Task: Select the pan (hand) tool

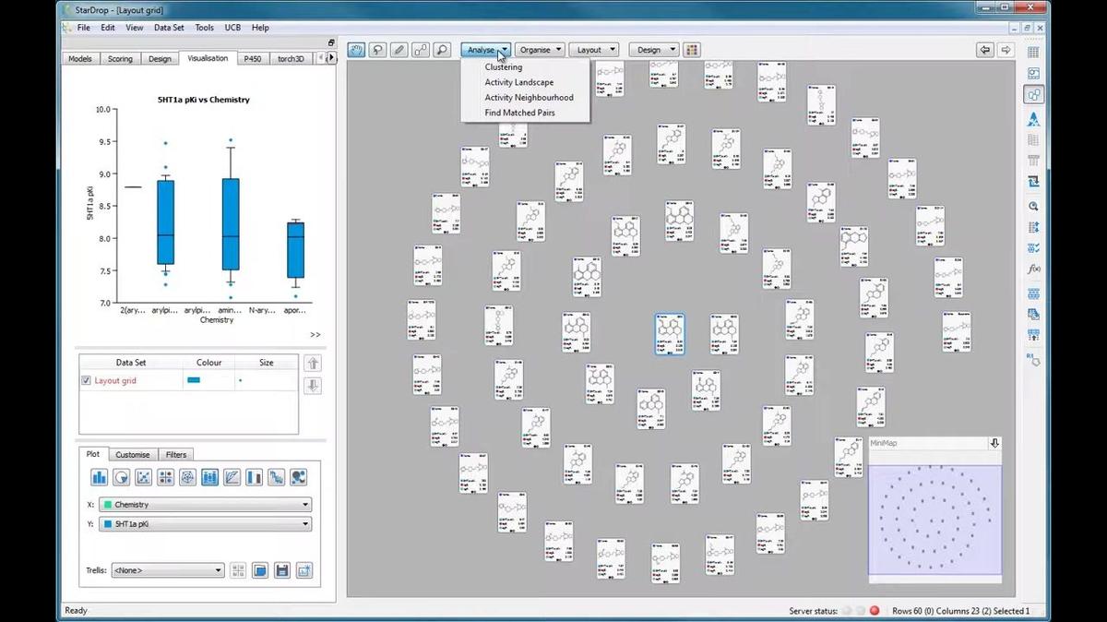Action: (x=355, y=49)
